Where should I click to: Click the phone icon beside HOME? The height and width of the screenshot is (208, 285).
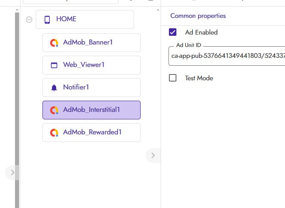point(47,19)
